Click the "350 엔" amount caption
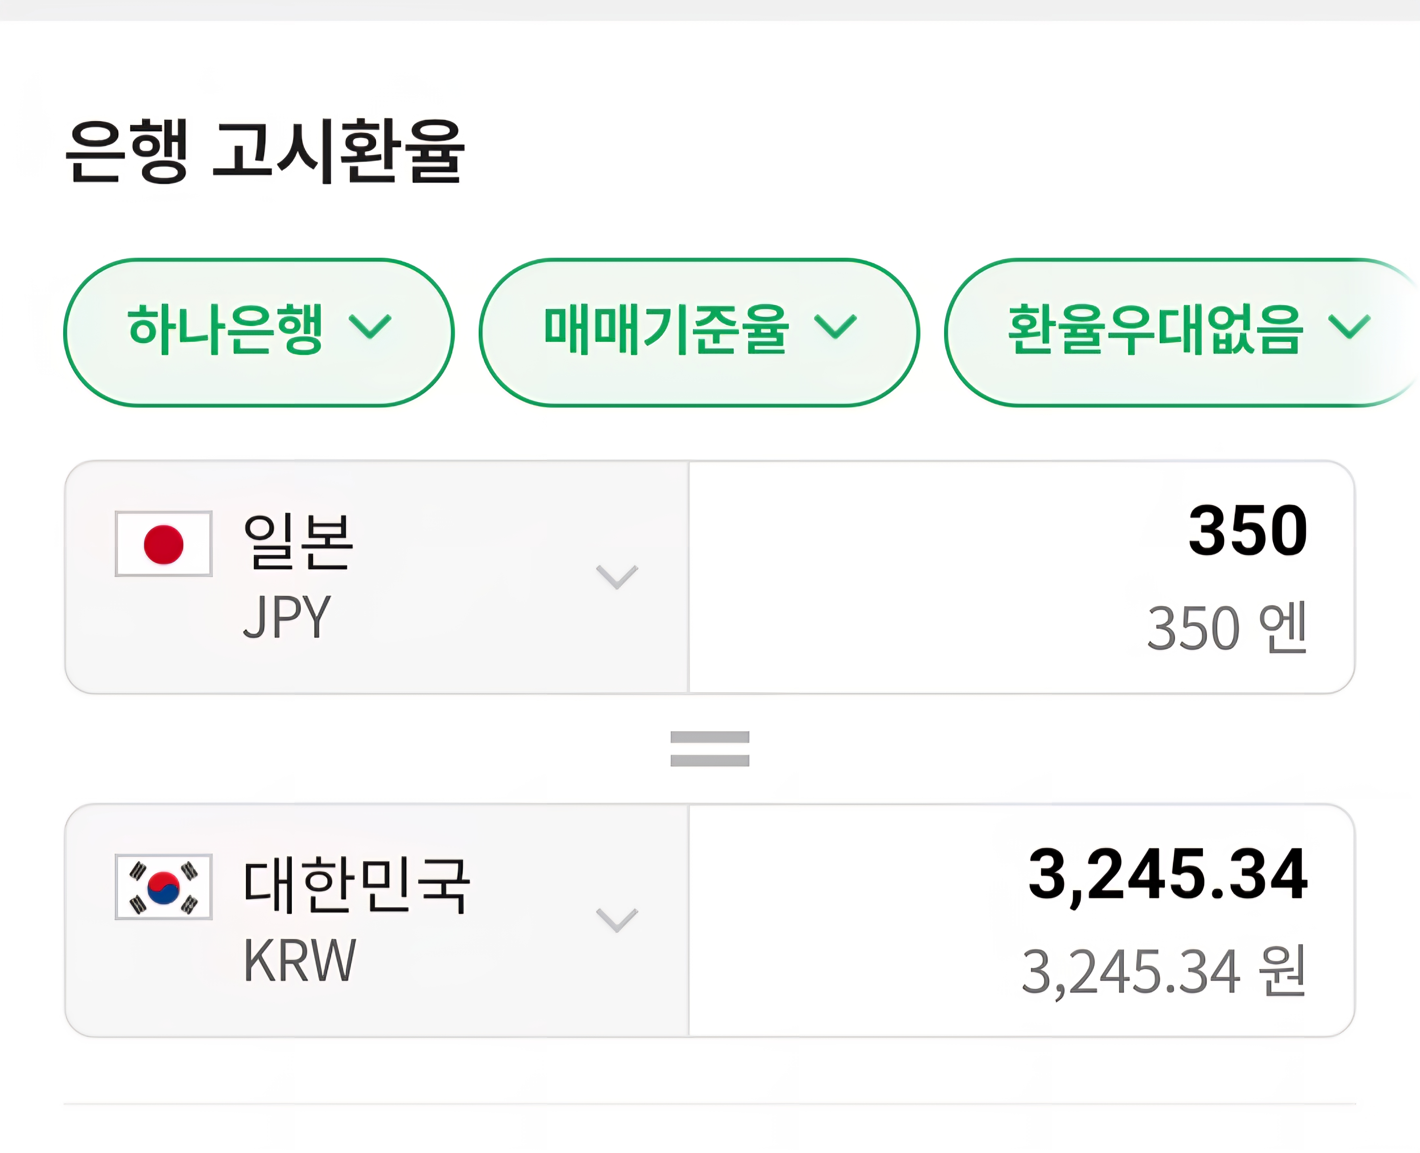The height and width of the screenshot is (1153, 1420). point(1226,628)
